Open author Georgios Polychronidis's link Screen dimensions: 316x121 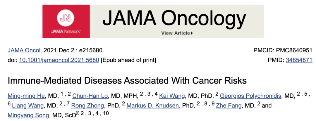click(250, 96)
